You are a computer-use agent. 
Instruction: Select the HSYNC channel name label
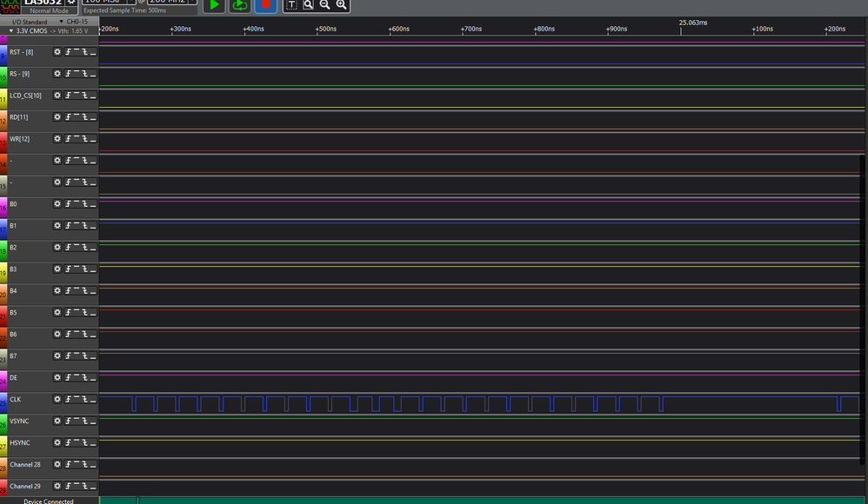(19, 442)
